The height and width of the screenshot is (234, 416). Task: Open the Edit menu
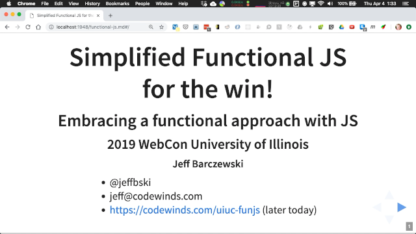pyautogui.click(x=58, y=3)
